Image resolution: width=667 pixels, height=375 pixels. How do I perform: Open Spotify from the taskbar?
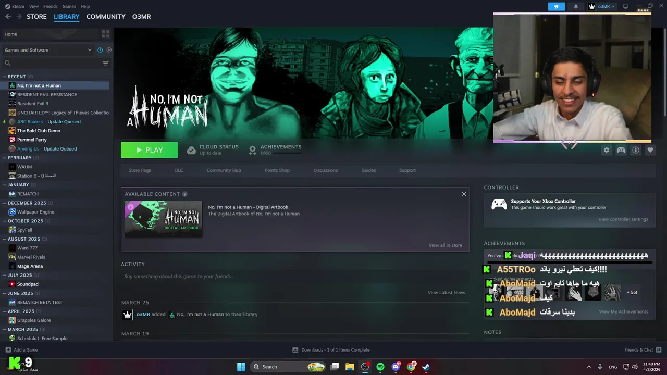coord(380,367)
